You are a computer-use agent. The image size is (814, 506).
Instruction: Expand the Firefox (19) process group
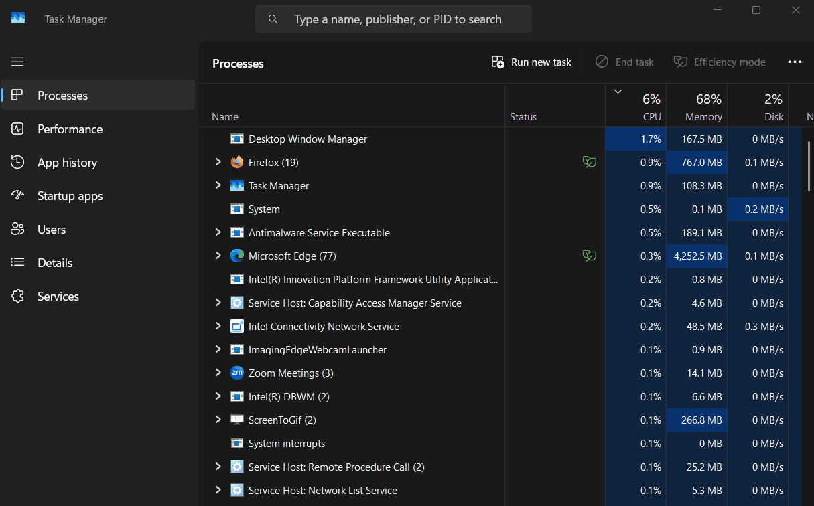pos(218,162)
